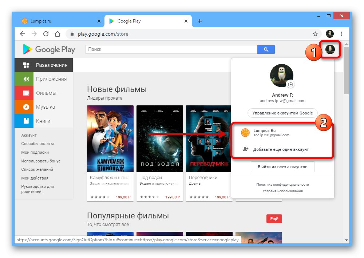Click the green Apps grid icon
The image size is (364, 258).
click(x=26, y=79)
